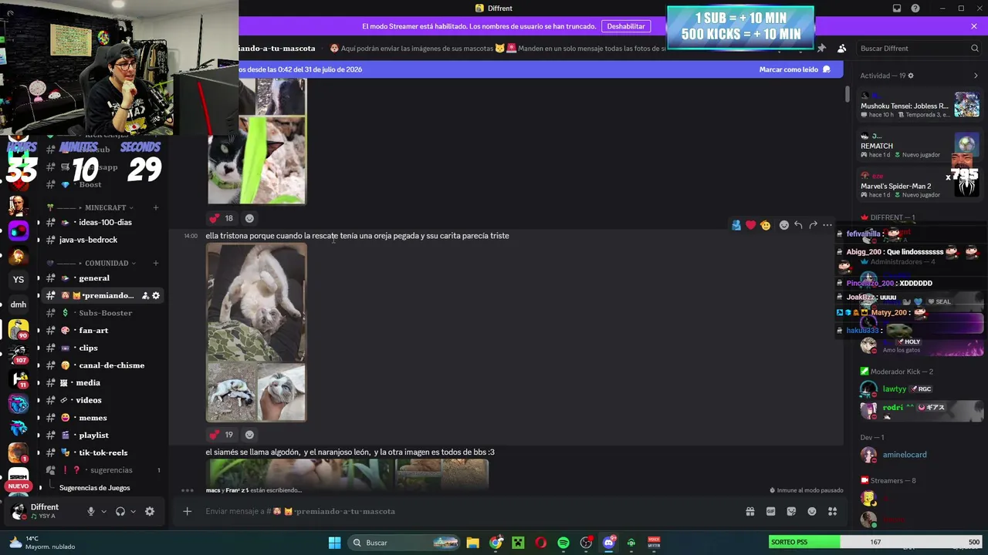988x555 pixels.
Task: Open the YS server icon
Action: 19,280
